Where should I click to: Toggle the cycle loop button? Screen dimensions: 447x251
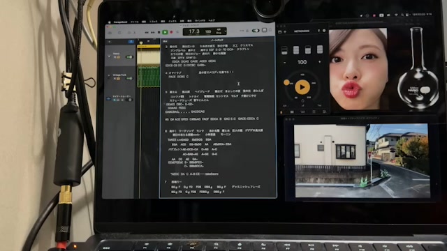177,33
